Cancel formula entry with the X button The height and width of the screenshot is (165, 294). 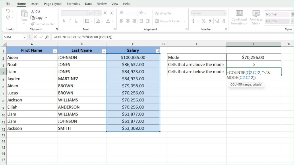[36, 37]
